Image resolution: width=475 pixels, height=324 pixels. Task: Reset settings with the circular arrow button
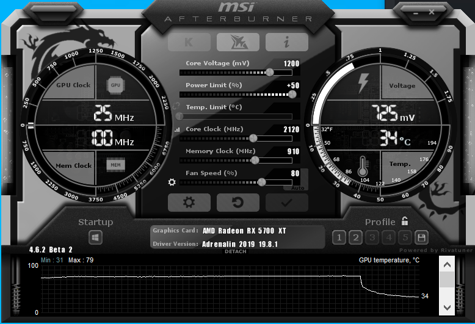point(238,203)
